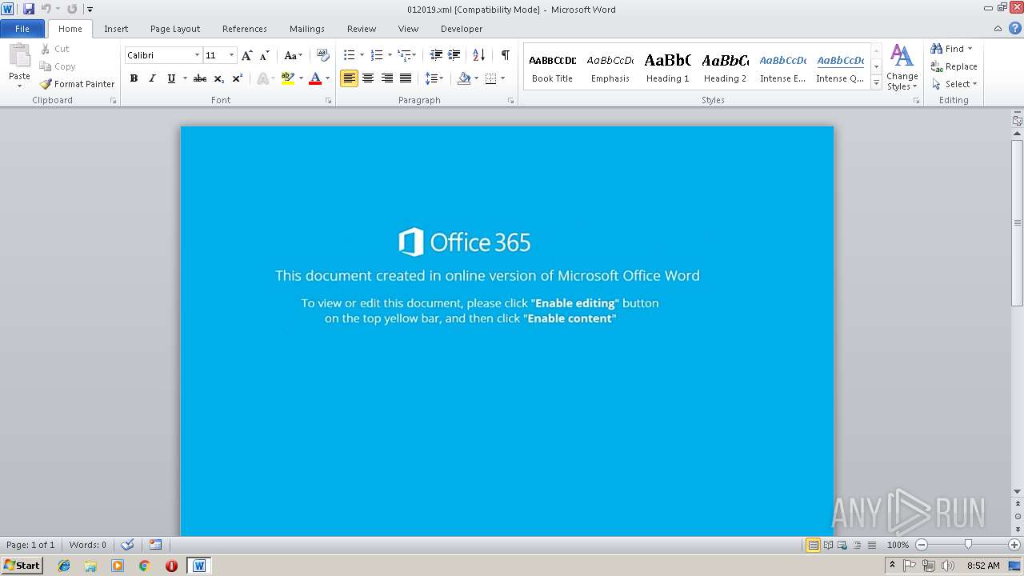1024x576 pixels.
Task: Open the Font dialog launcher
Action: tap(328, 101)
